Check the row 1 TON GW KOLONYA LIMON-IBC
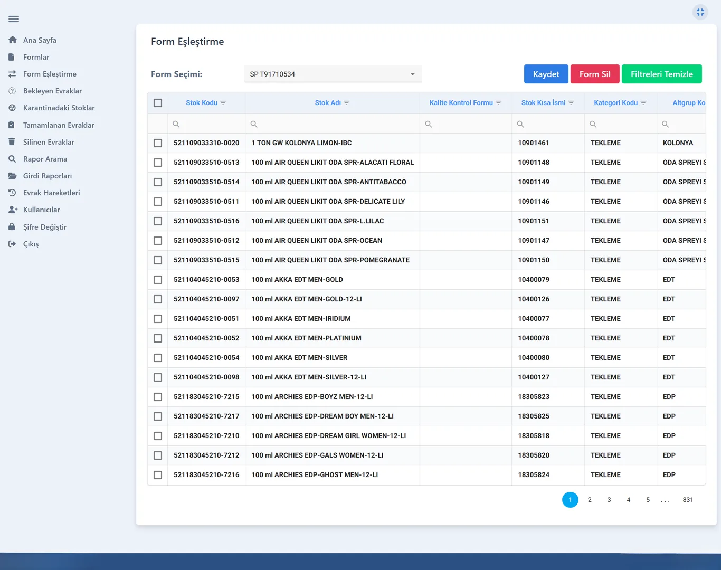This screenshot has height=570, width=721. pyautogui.click(x=158, y=143)
